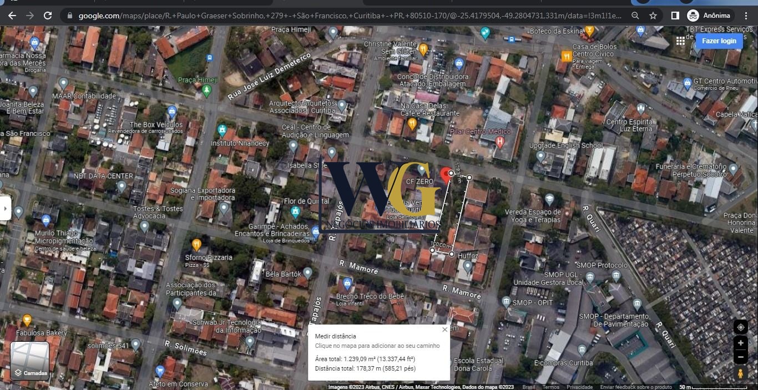
Task: Click the Centro Espírita Luz Eterna label
Action: coord(629,125)
